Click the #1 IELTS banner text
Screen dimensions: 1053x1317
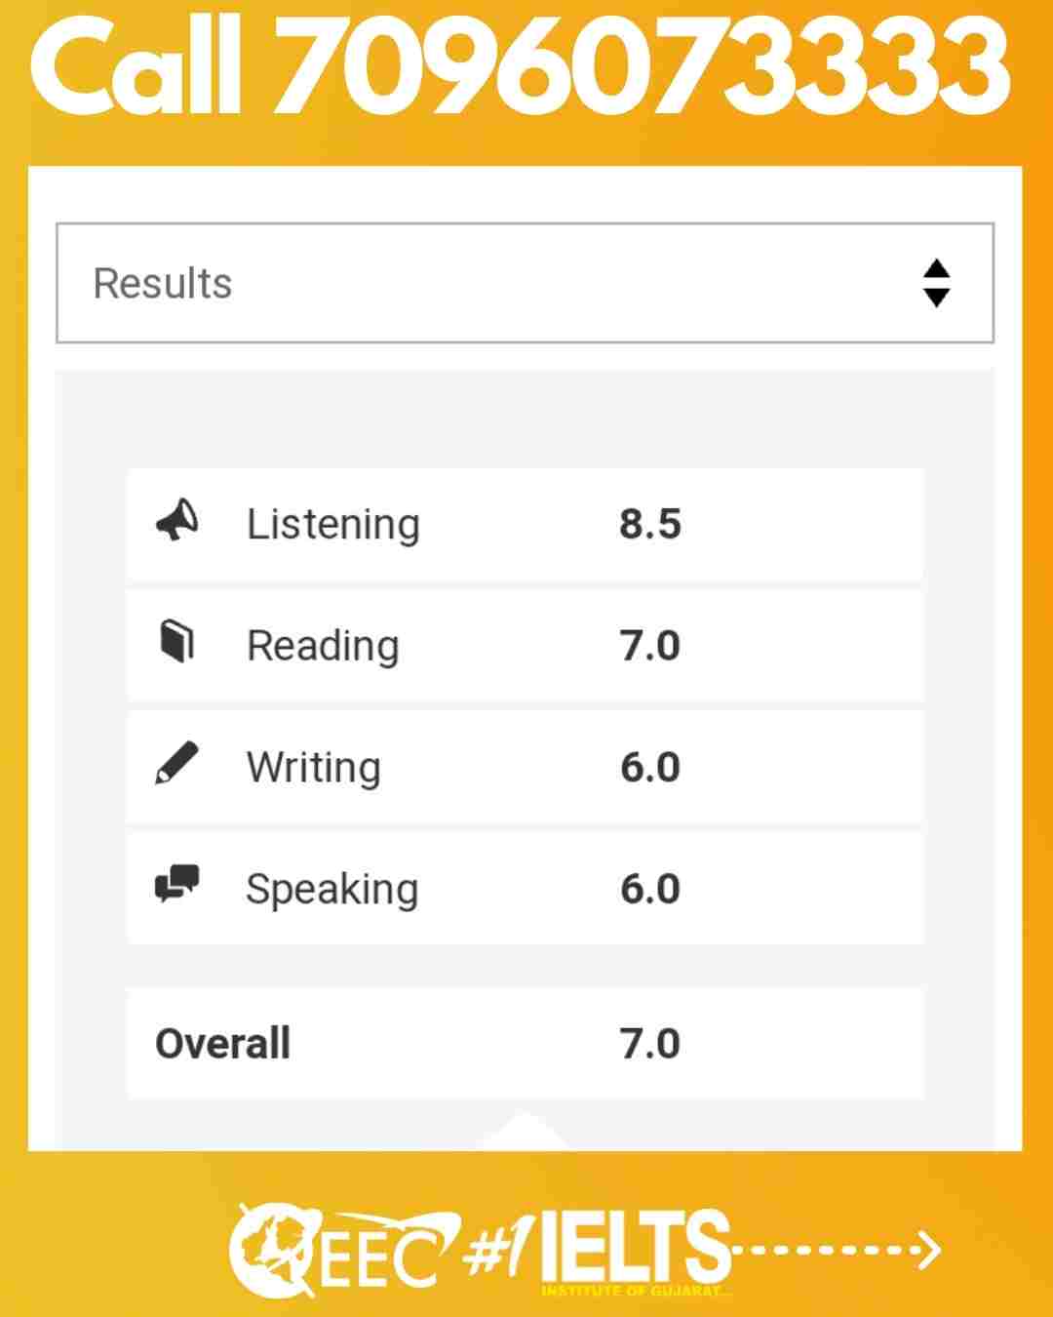pos(598,1246)
